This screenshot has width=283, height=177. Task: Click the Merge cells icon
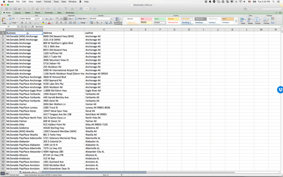click(x=79, y=23)
